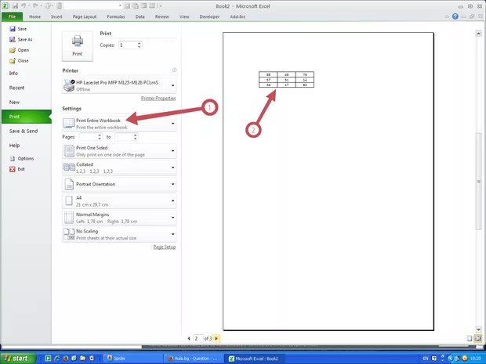The width and height of the screenshot is (486, 364).
Task: Open the Portrait Orientation dropdown
Action: 119,184
